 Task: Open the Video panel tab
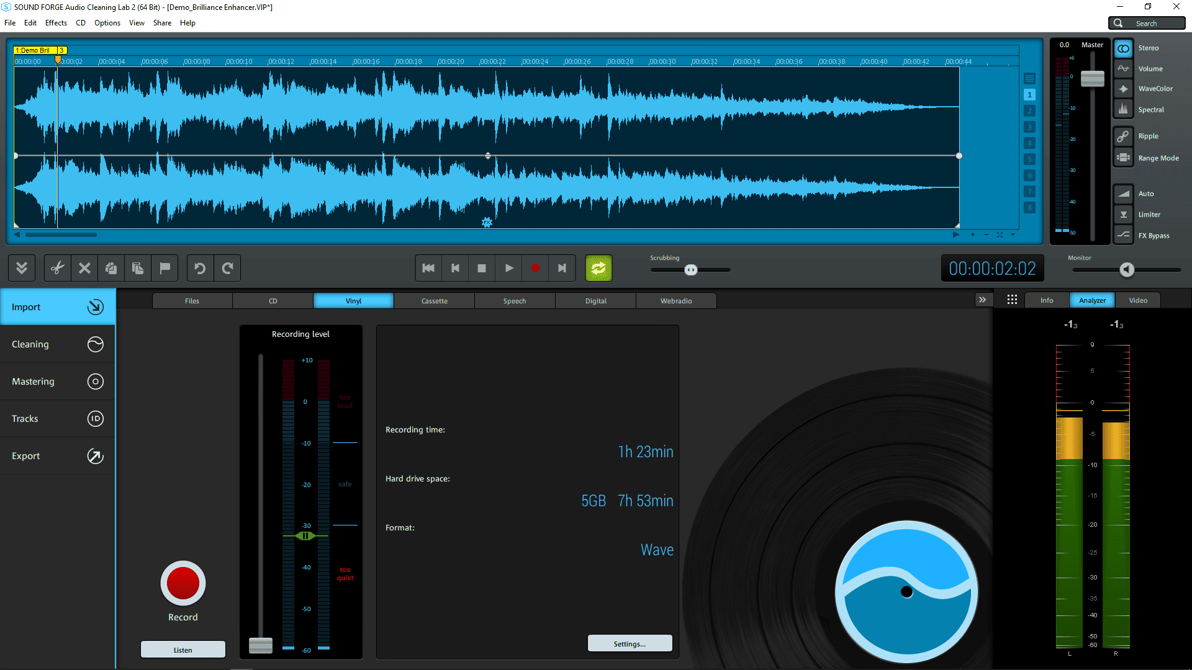pos(1138,300)
